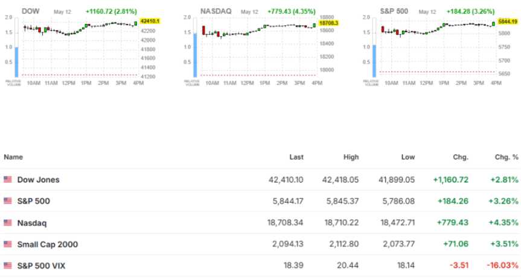
Task: Click the US flag icon beside S&P 500 VIX
Action: [8, 266]
